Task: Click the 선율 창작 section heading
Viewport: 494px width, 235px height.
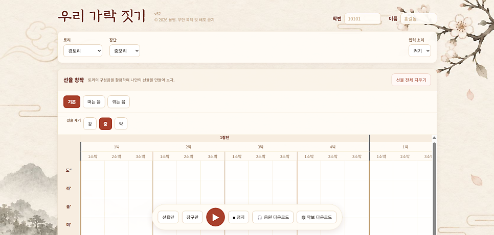Action: [x=74, y=80]
